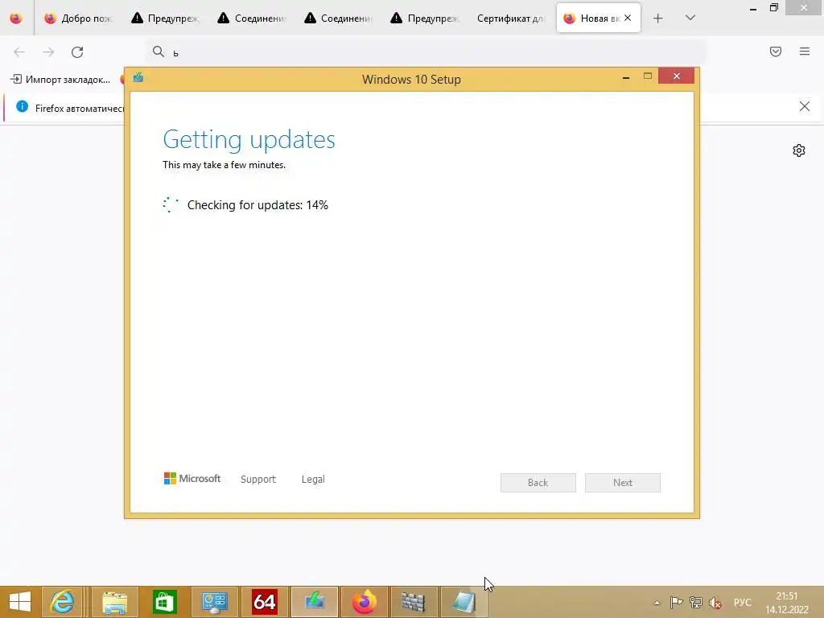The width and height of the screenshot is (824, 618).
Task: Click Firefox forward arrow
Action: click(48, 52)
